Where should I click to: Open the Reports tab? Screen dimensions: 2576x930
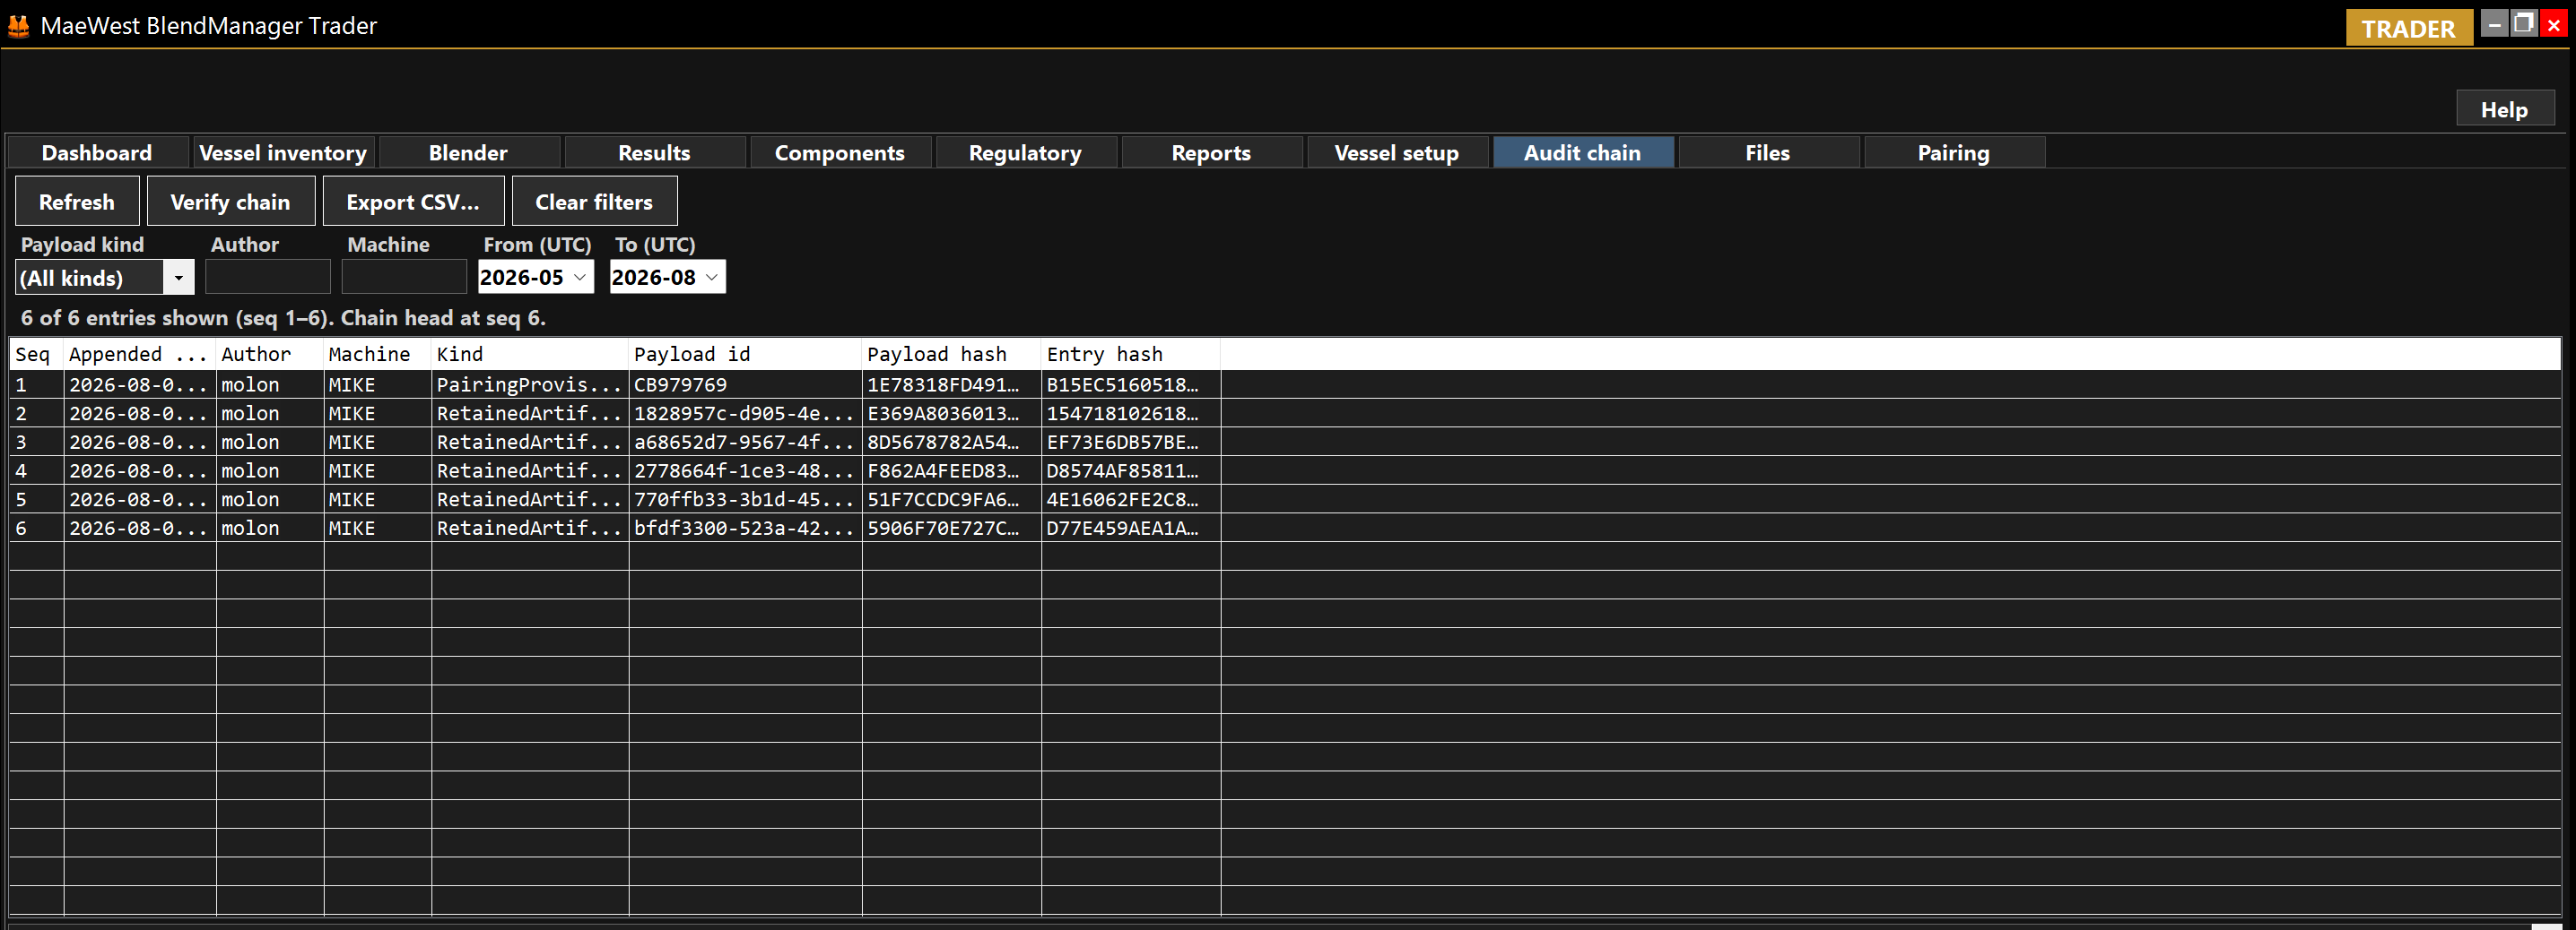[x=1211, y=153]
